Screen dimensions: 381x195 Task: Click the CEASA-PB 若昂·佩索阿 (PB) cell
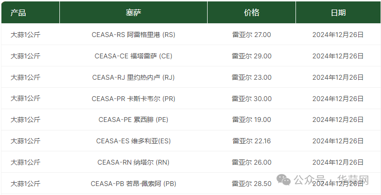pos(133,184)
